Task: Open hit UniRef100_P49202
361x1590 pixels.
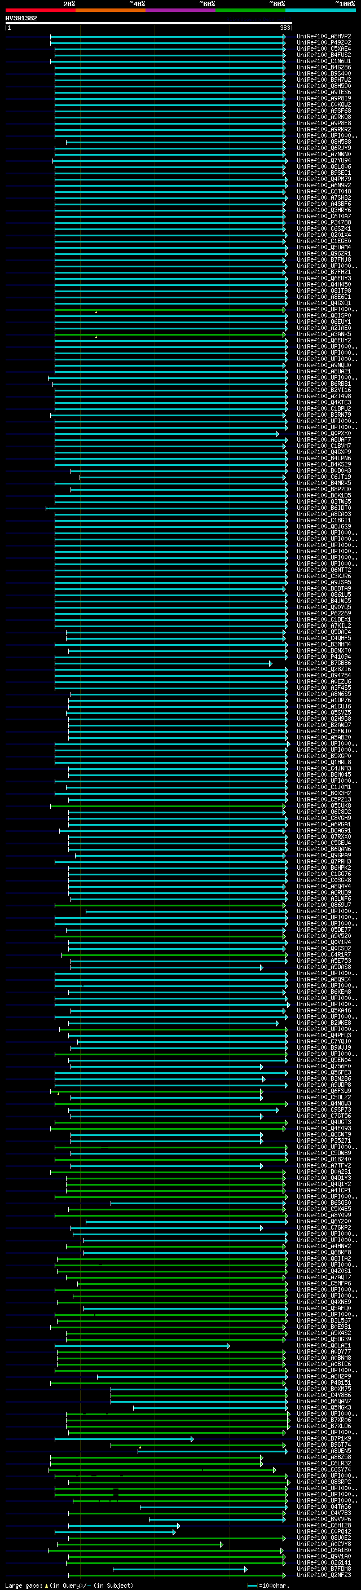Action: pos(324,43)
